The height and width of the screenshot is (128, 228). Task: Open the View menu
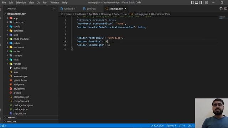tap(31, 2)
